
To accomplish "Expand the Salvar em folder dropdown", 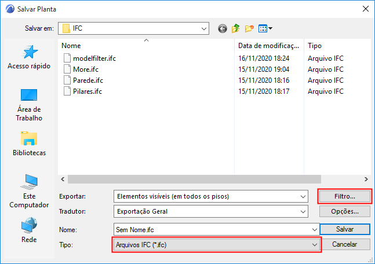I will click(133, 28).
